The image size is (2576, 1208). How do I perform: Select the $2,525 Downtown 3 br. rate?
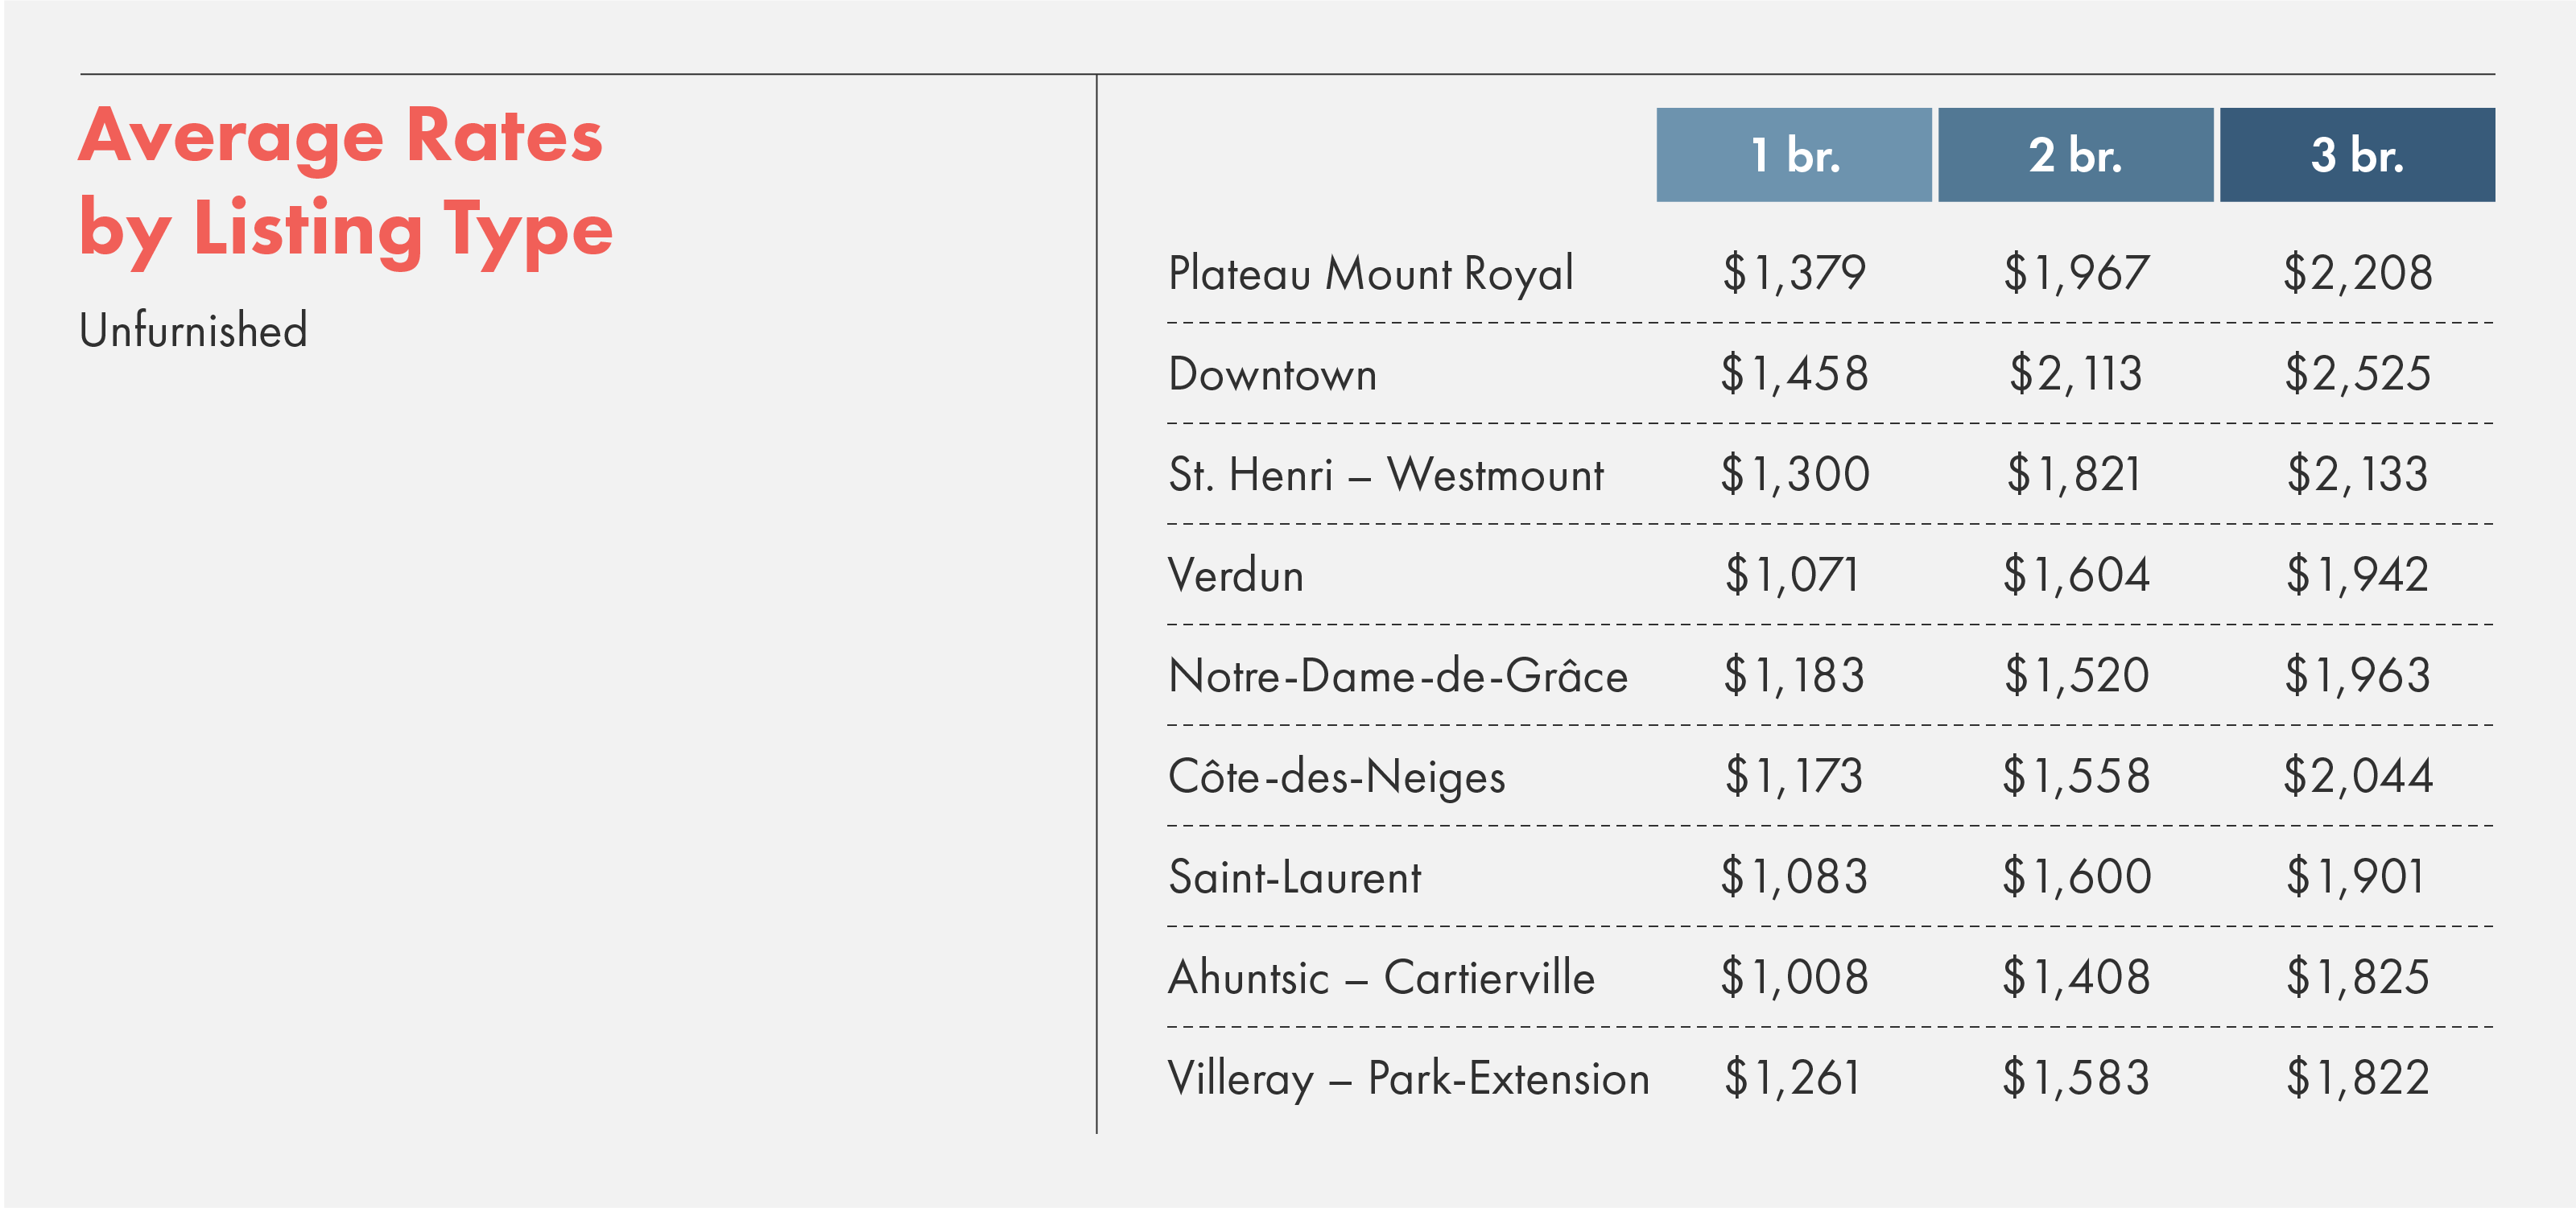coord(2357,374)
